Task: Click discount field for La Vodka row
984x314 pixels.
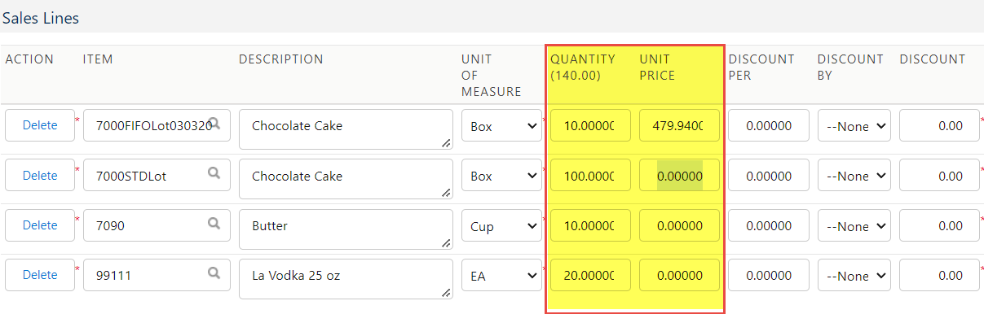Action: coord(939,276)
